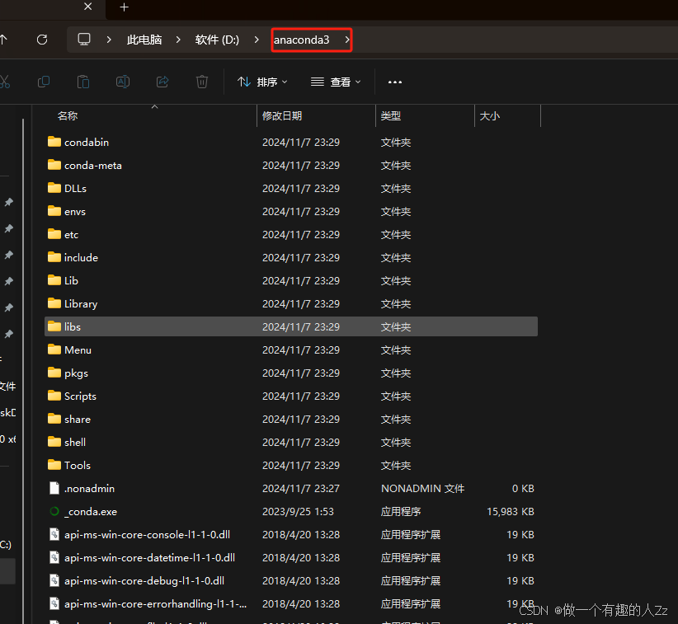Click the _conda.exe green circle icon

pyautogui.click(x=54, y=511)
